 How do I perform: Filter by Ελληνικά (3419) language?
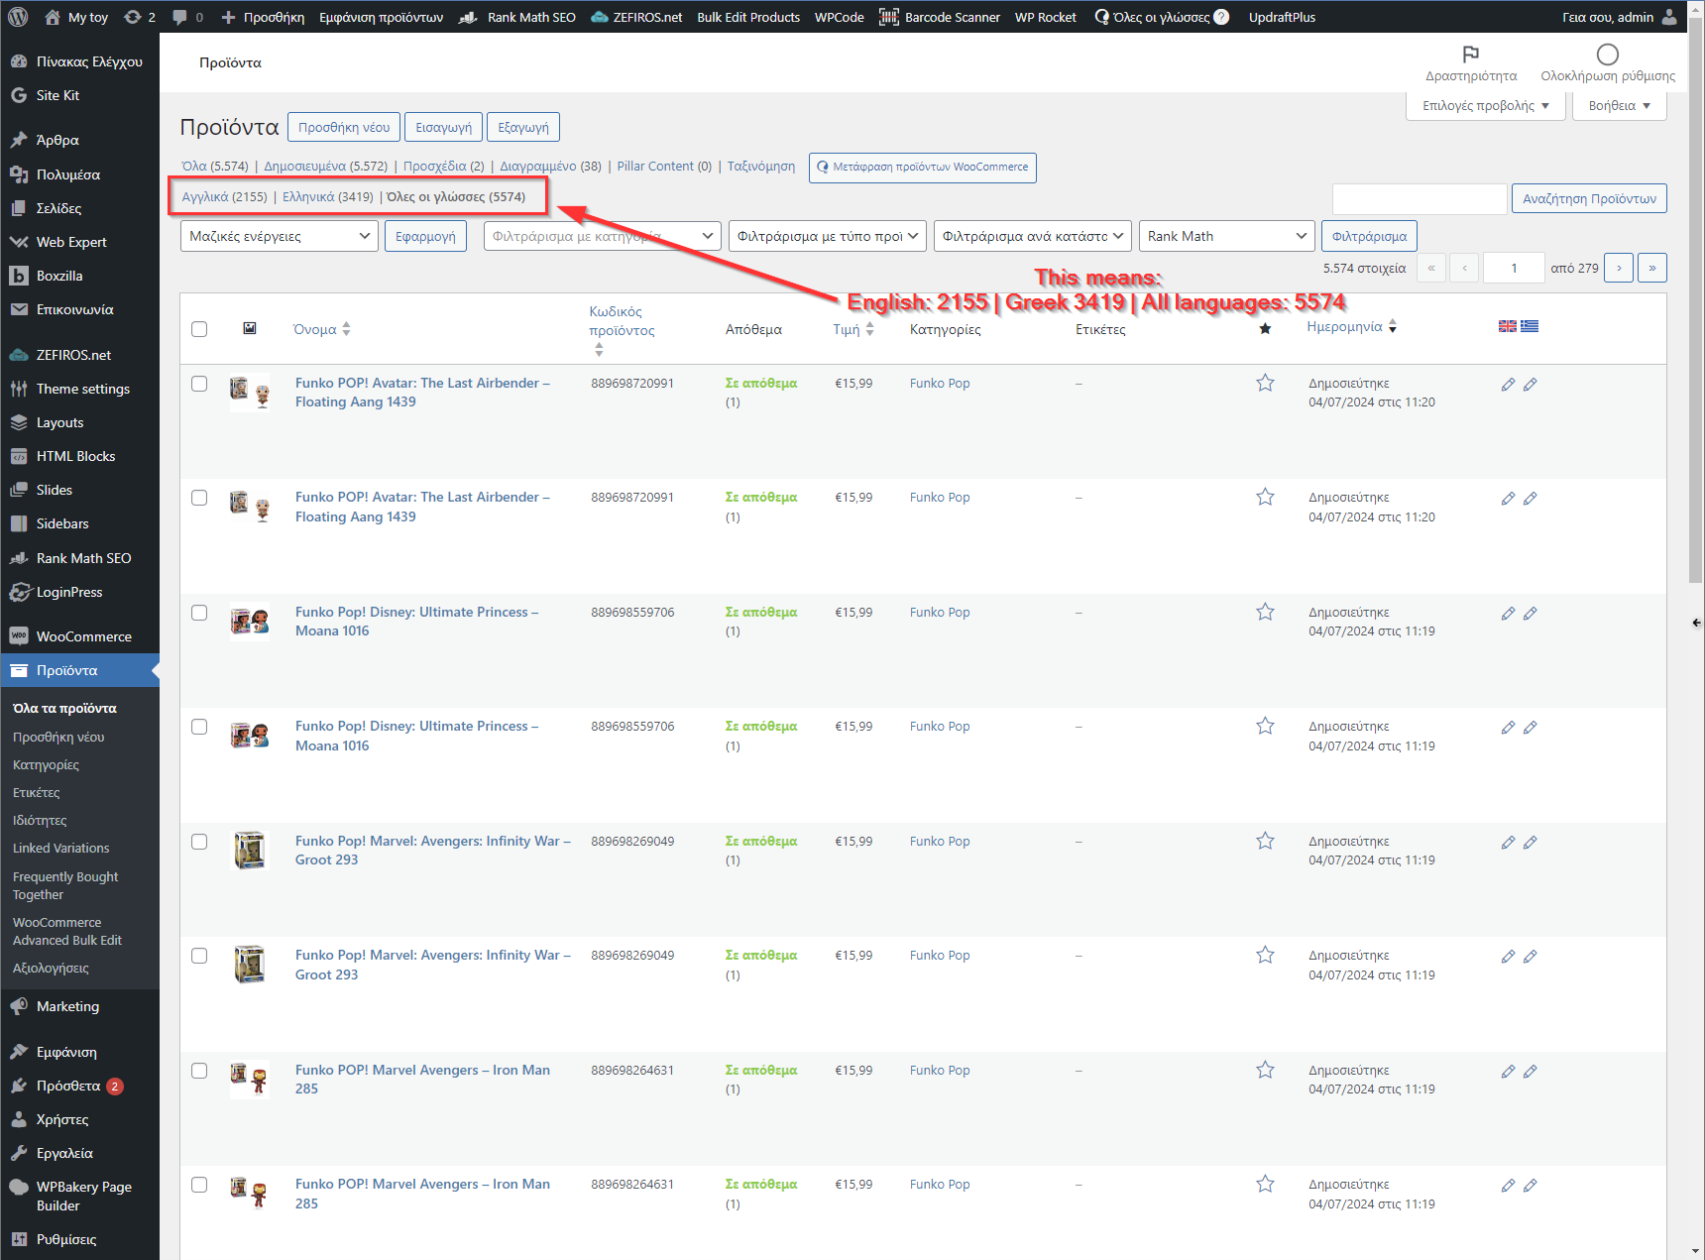coord(328,196)
